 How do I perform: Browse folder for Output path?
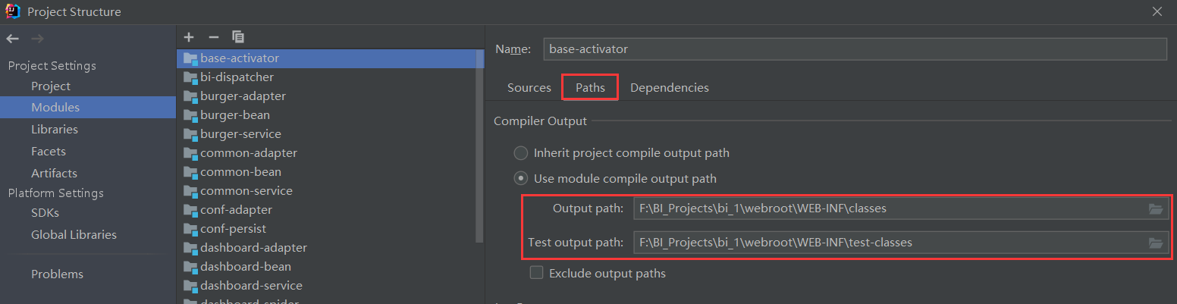point(1156,208)
